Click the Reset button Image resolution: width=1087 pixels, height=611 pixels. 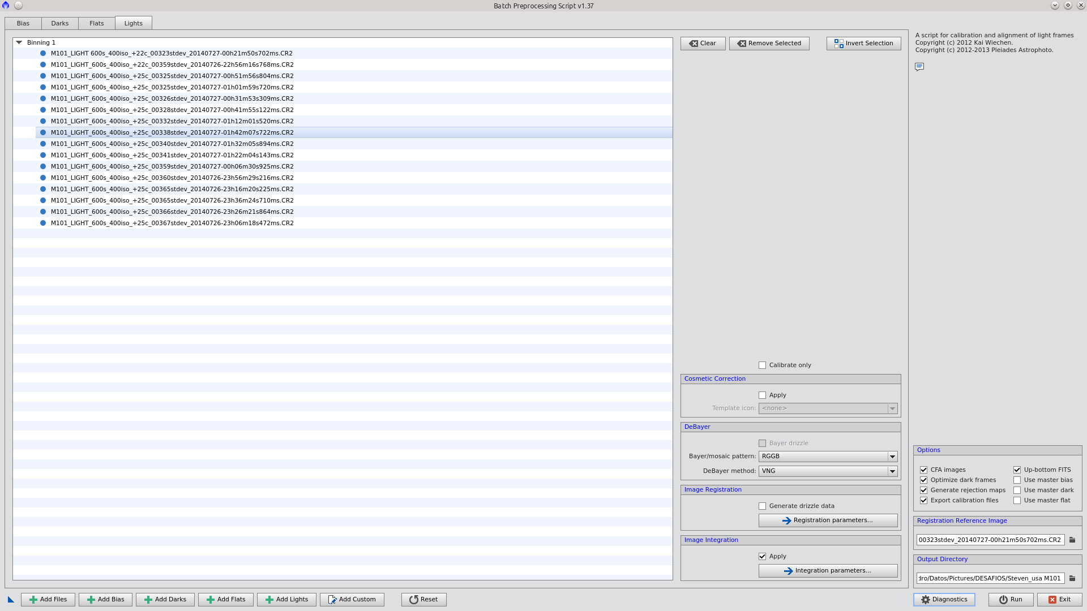(x=423, y=600)
